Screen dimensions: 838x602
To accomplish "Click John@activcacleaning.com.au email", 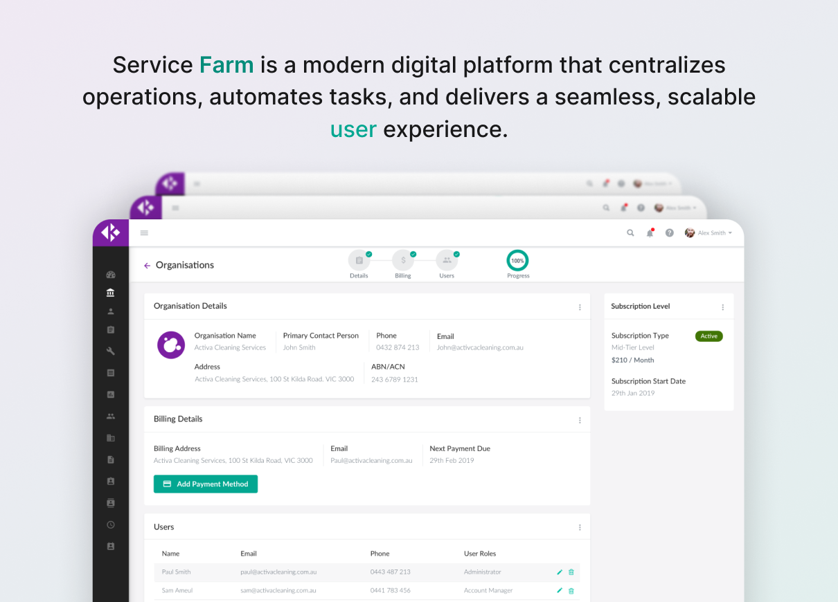I will pyautogui.click(x=480, y=347).
